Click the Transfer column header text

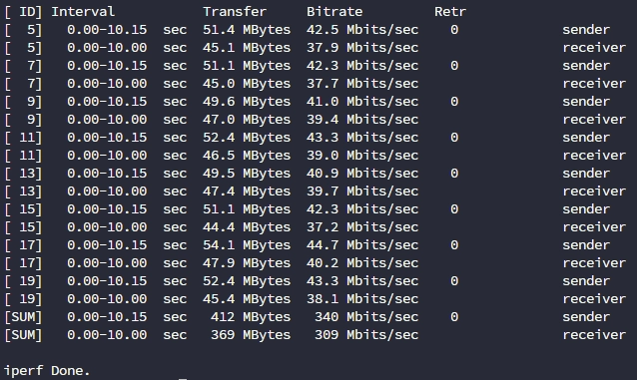pos(235,11)
